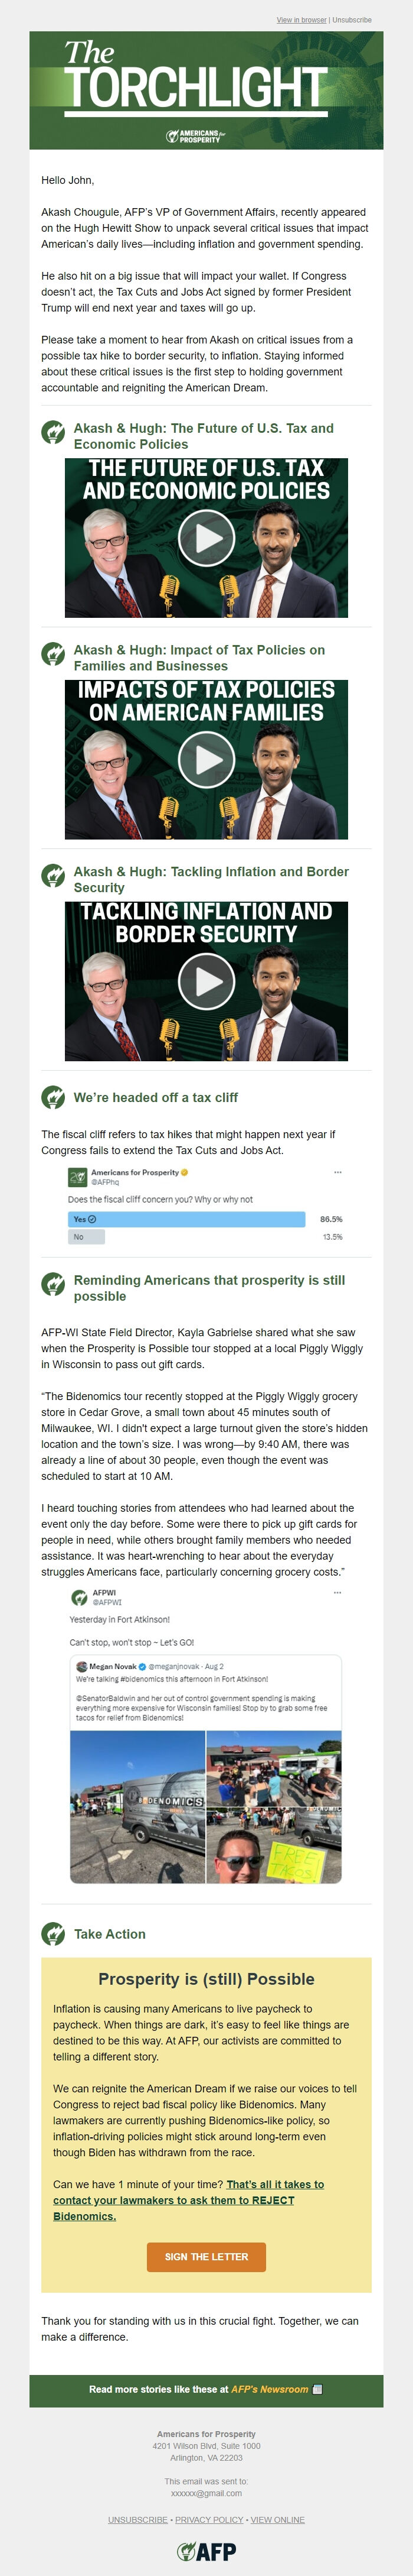The height and width of the screenshot is (2576, 413).
Task: Select 'Yes' option in the fiscal cliff poll
Action: (186, 1219)
